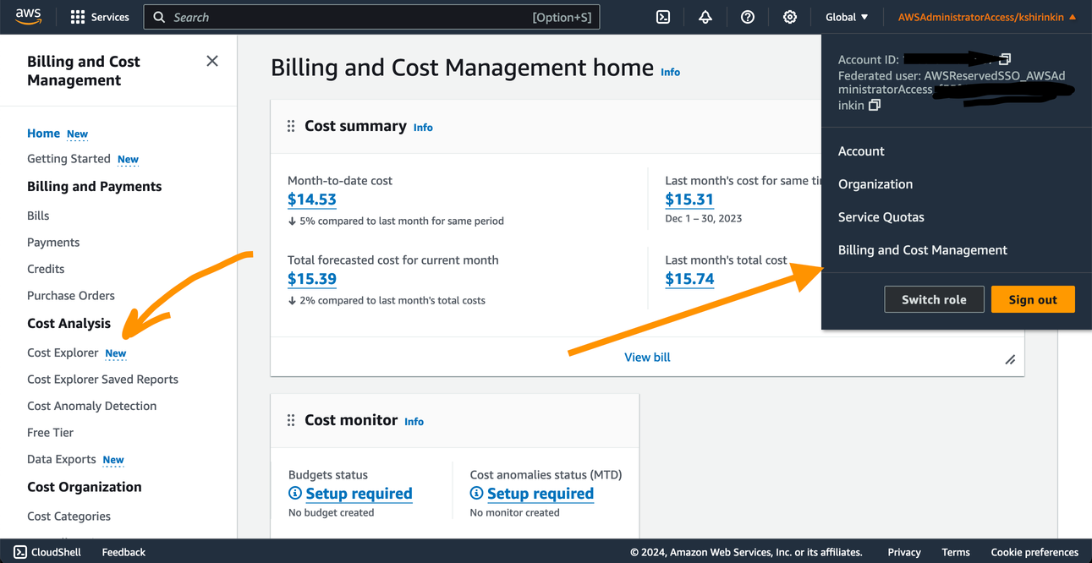The width and height of the screenshot is (1092, 563).
Task: Open the notifications bell
Action: pyautogui.click(x=705, y=17)
